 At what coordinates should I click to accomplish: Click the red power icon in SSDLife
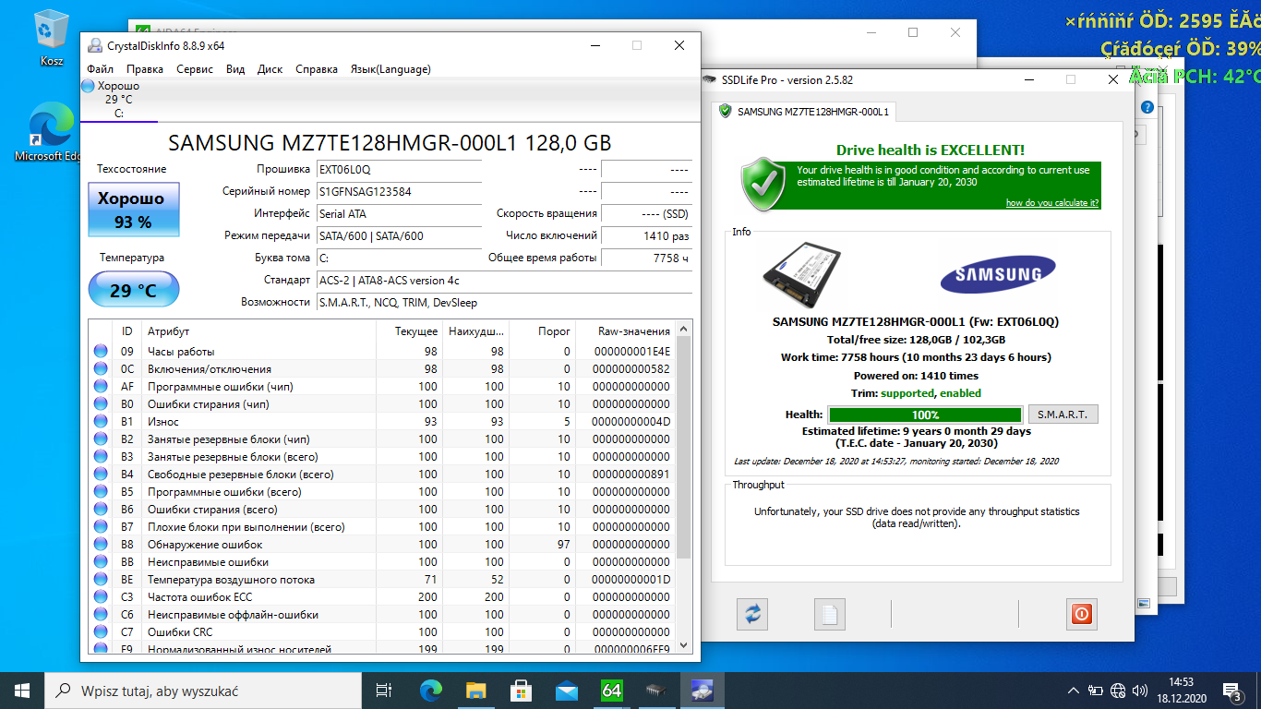click(1081, 614)
